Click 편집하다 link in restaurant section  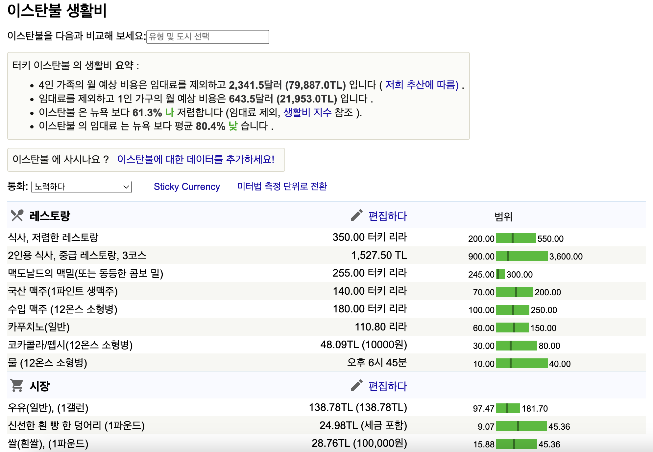387,216
